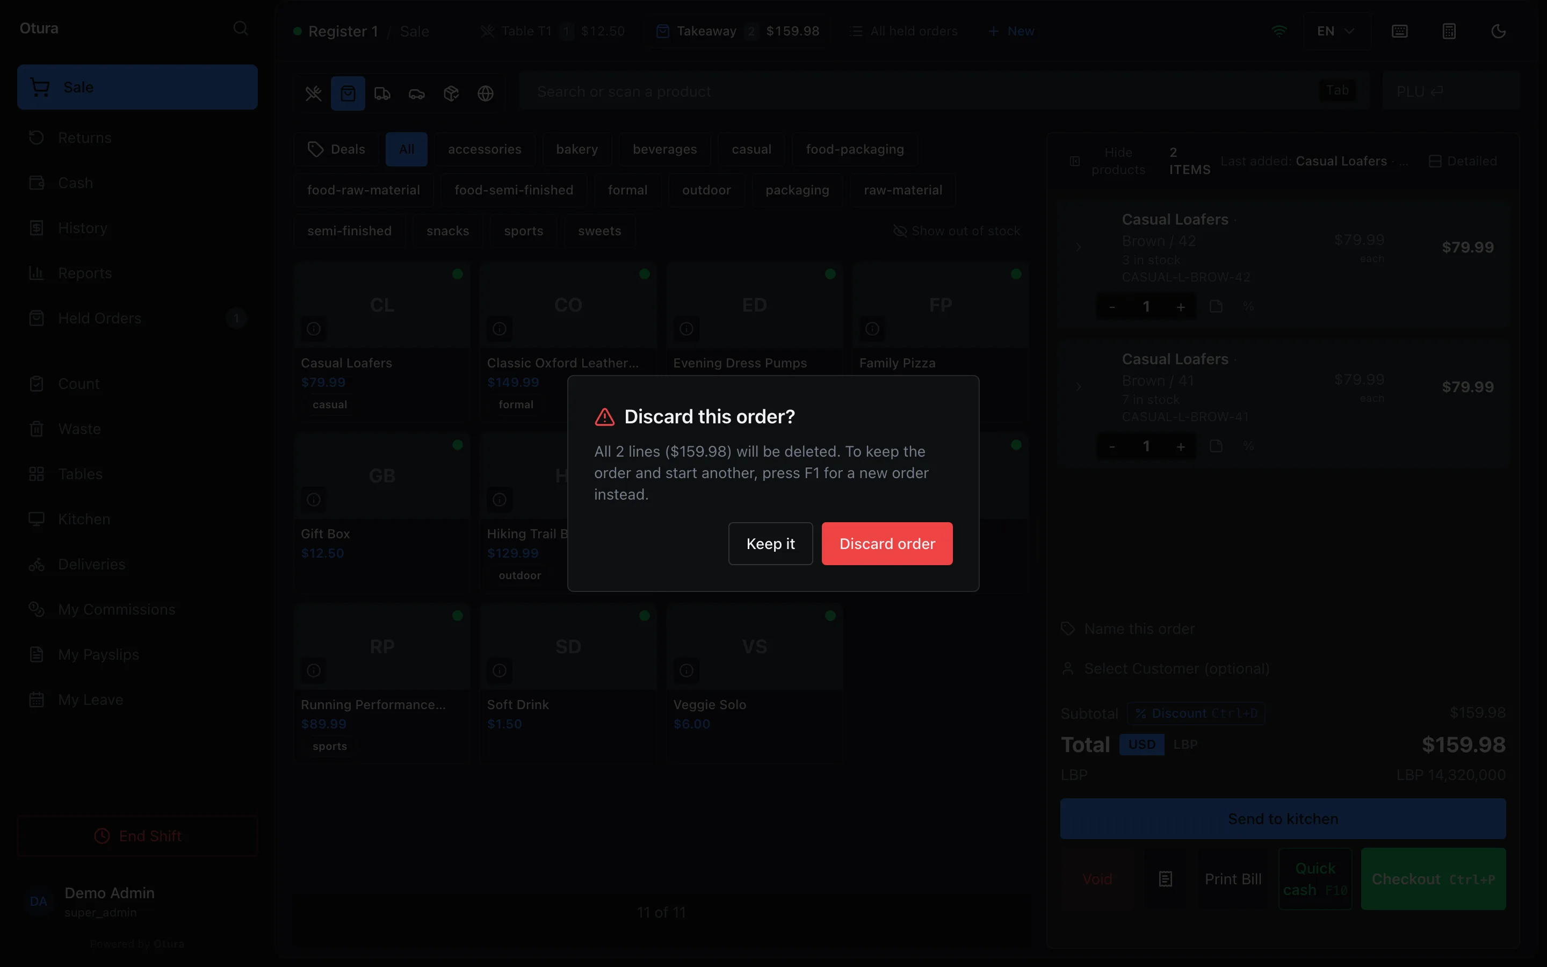Open info icon on Veggie Solo card
Screen dimensions: 1547x967
coord(686,670)
